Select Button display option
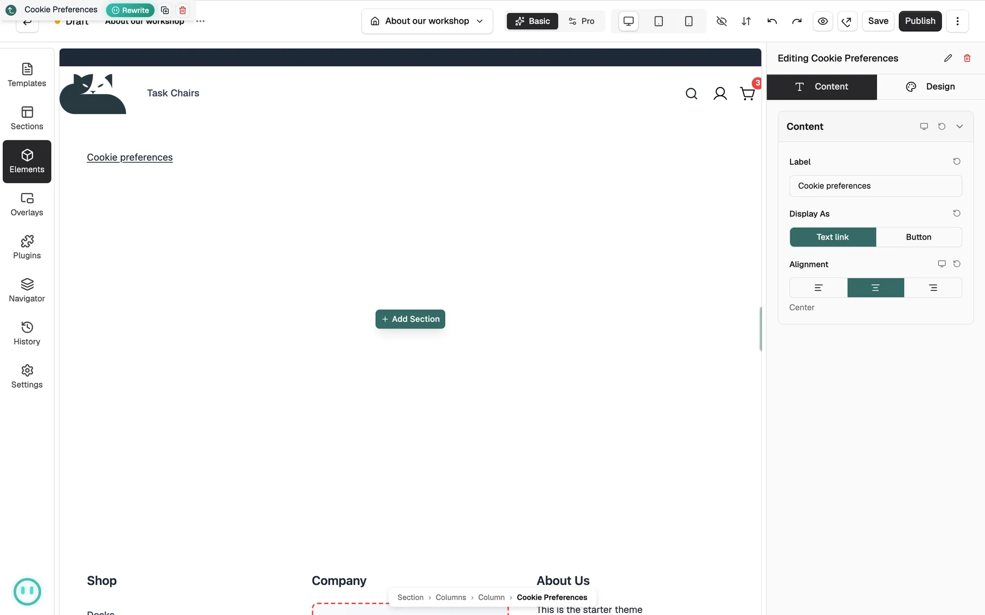The width and height of the screenshot is (985, 615). pyautogui.click(x=919, y=237)
